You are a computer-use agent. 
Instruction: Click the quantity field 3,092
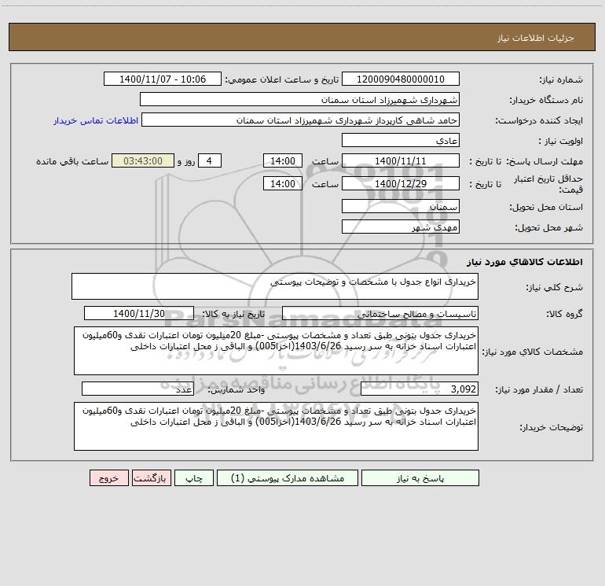point(420,389)
